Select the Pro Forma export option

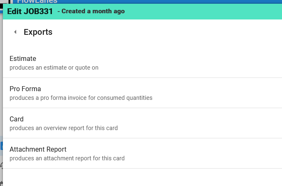(142, 93)
